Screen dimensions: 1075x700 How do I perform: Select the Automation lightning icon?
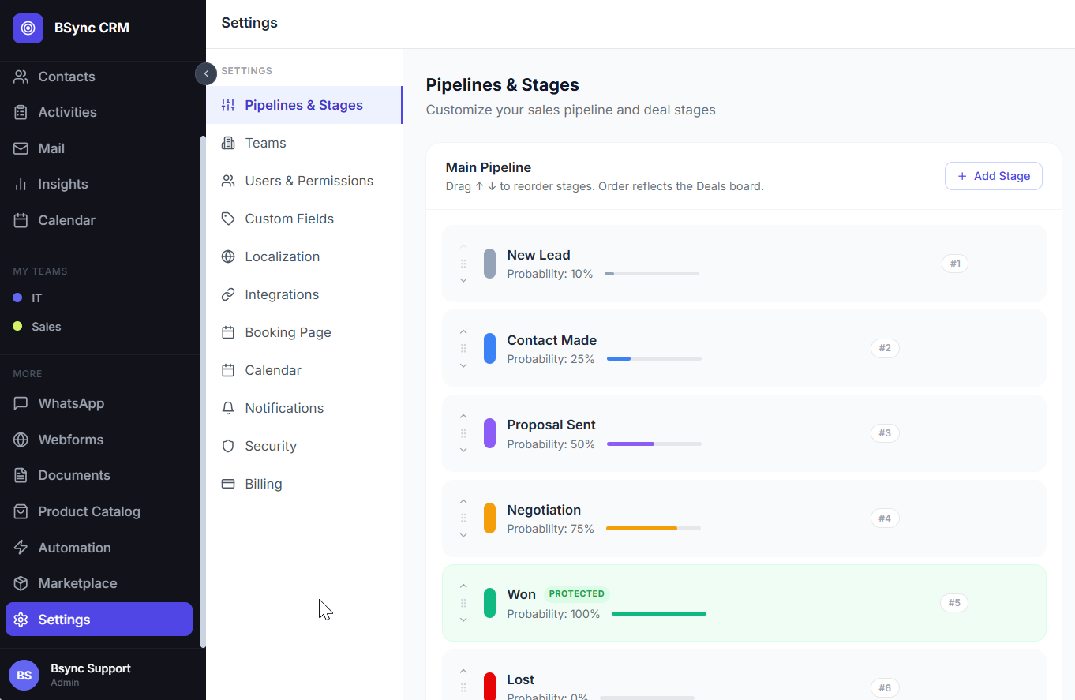21,548
